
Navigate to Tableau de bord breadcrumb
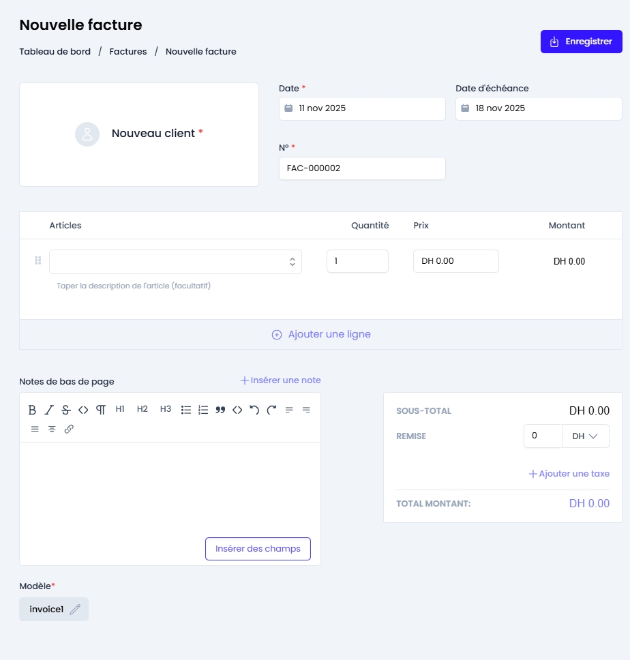[55, 52]
